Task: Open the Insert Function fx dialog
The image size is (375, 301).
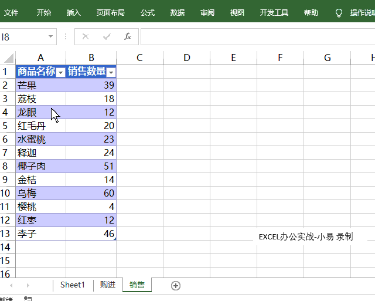Action: pyautogui.click(x=128, y=36)
